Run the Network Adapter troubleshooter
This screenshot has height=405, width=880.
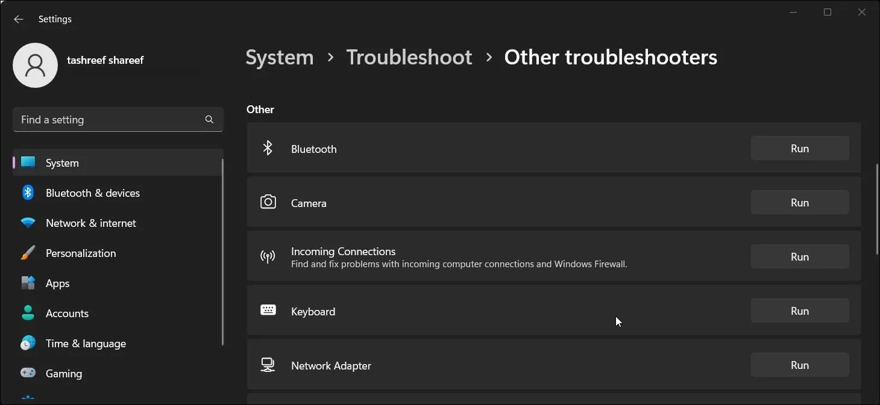800,365
